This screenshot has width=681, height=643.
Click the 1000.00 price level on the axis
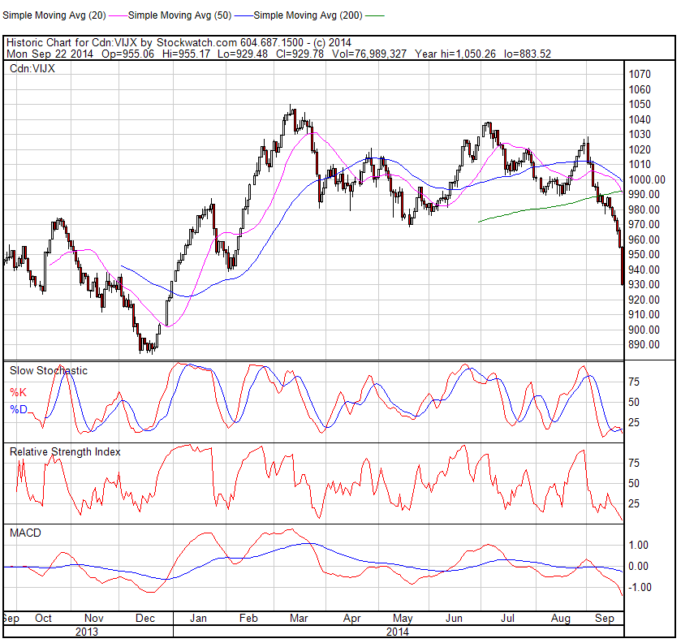647,179
